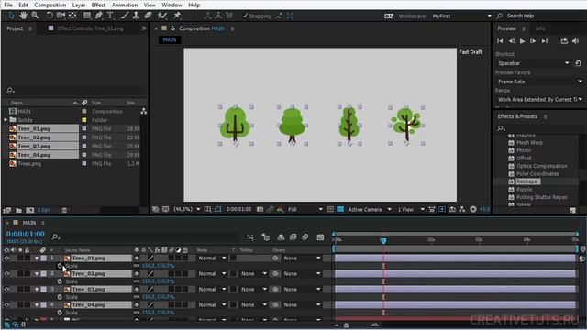This screenshot has height=330, width=587.
Task: Hide the Tree_04.png layer
Action: tap(6, 305)
